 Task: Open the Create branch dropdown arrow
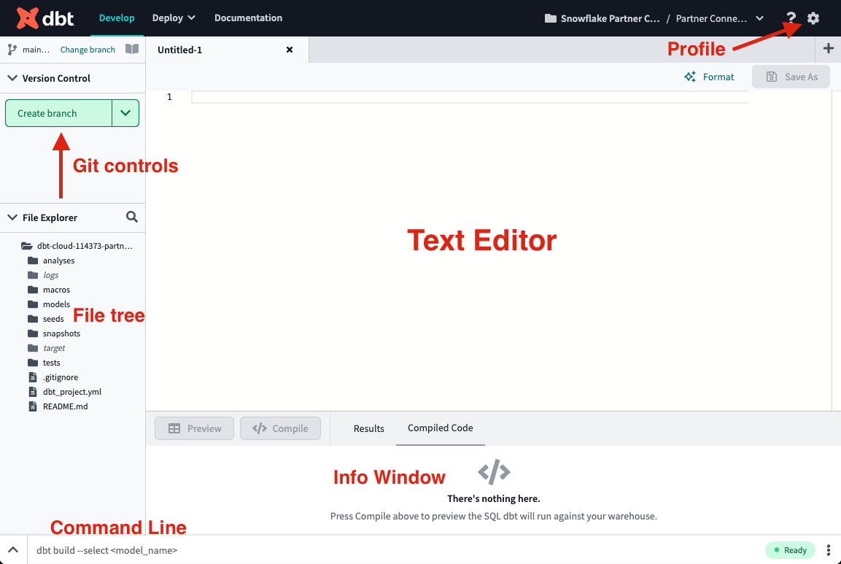coord(125,113)
